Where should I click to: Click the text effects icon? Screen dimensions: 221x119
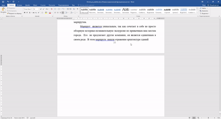coord(43,13)
